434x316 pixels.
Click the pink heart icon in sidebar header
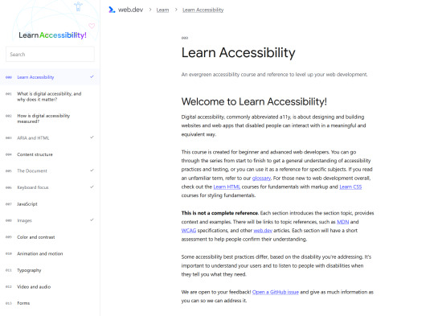tap(92, 26)
